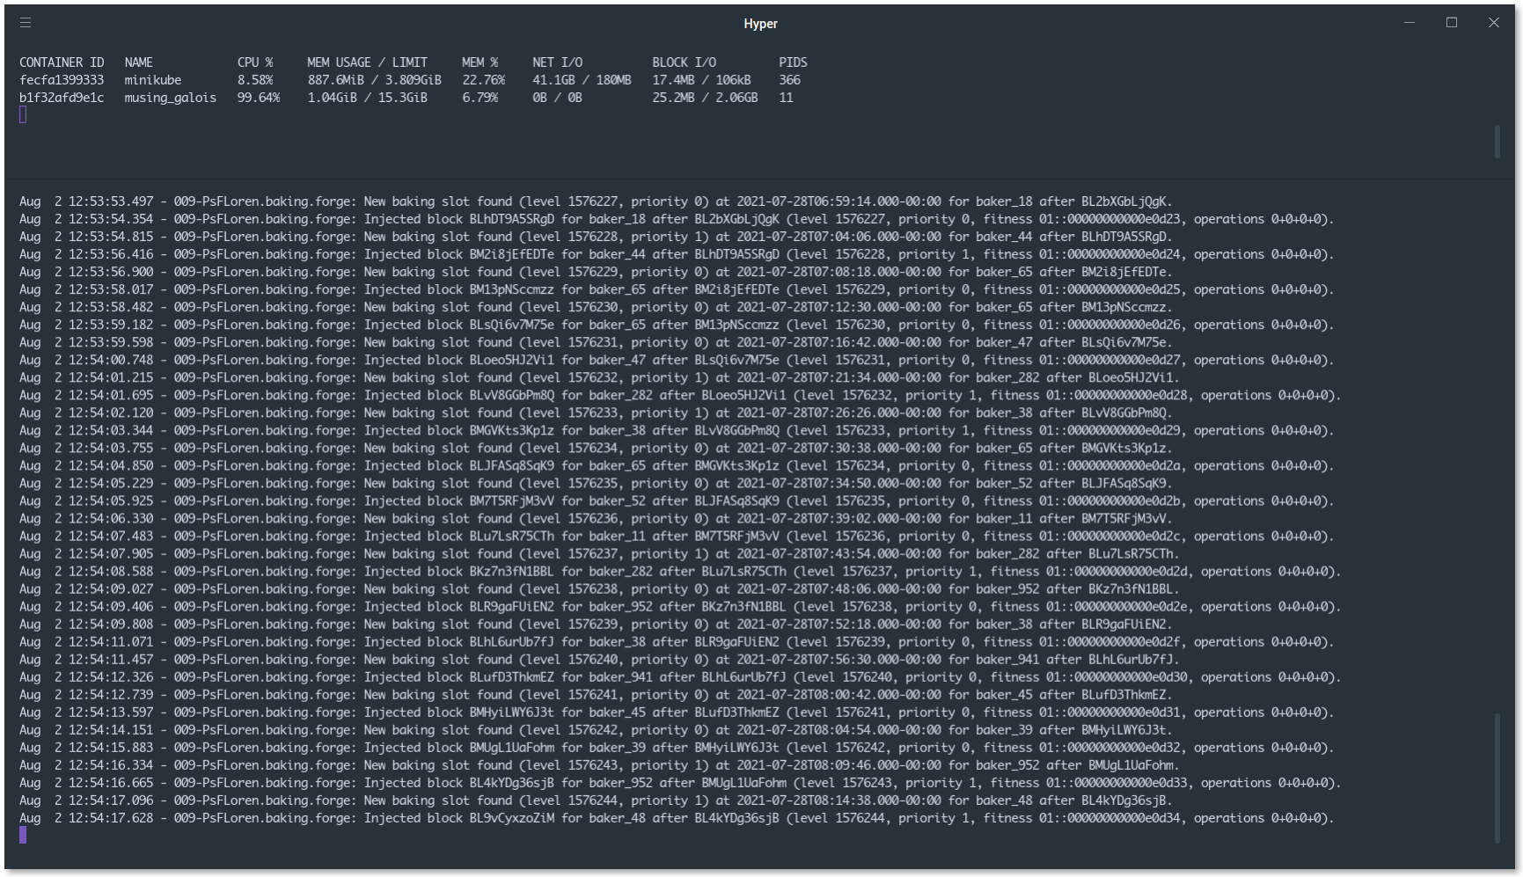Click the Hyper title text
The height and width of the screenshot is (877, 1523).
click(761, 24)
